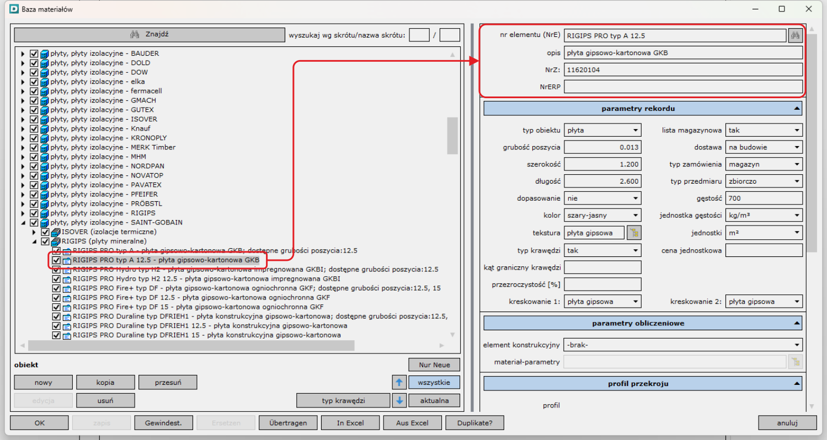The image size is (827, 440).
Task: Click the wszystkie button
Action: coord(434,382)
